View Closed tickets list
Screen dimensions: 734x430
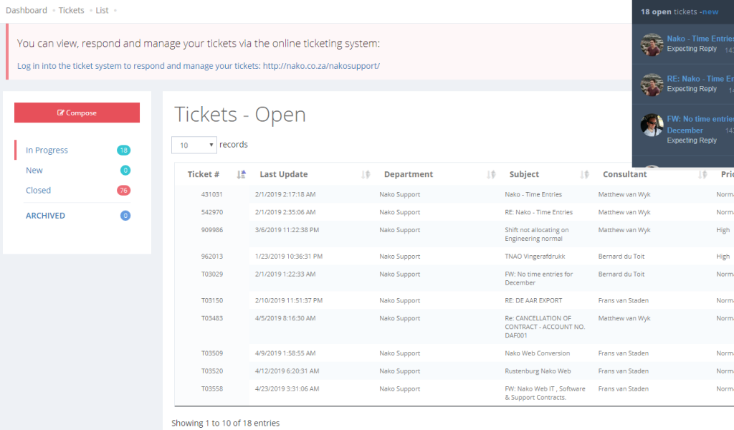(x=39, y=191)
